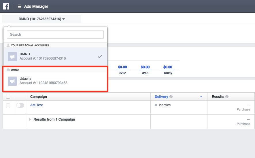Click the Facebook logo icon
255x158 pixels.
pyautogui.click(x=6, y=6)
